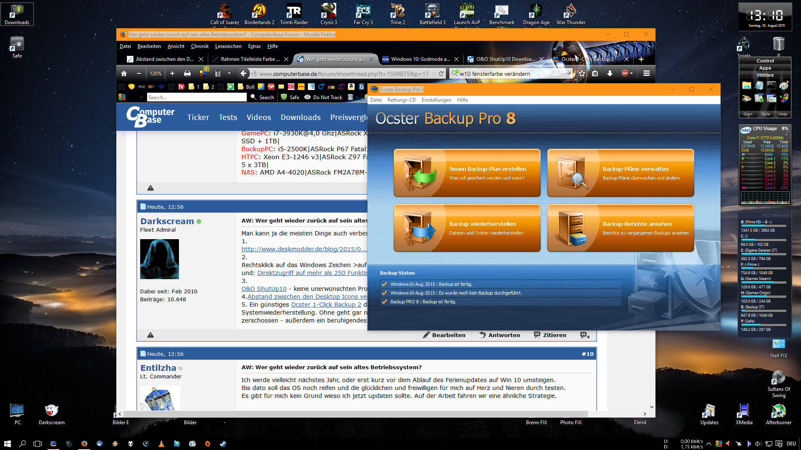Click Zitieren button under post
Viewport: 801px width, 450px height.
[550, 335]
